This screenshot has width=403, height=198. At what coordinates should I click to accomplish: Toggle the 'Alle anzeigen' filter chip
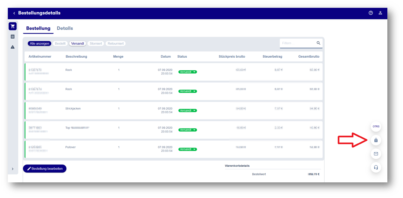39,44
